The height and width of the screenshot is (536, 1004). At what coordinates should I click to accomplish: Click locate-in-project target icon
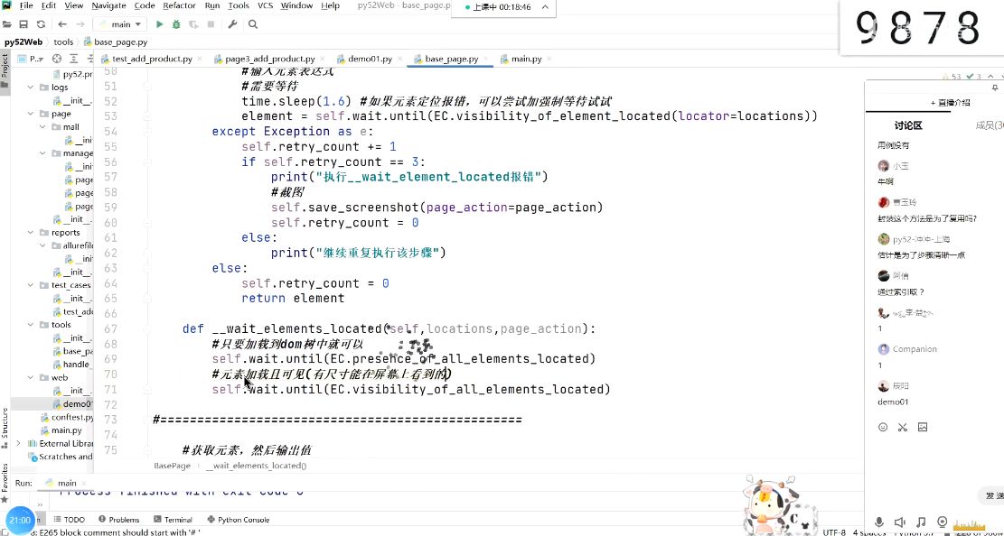coord(56,59)
